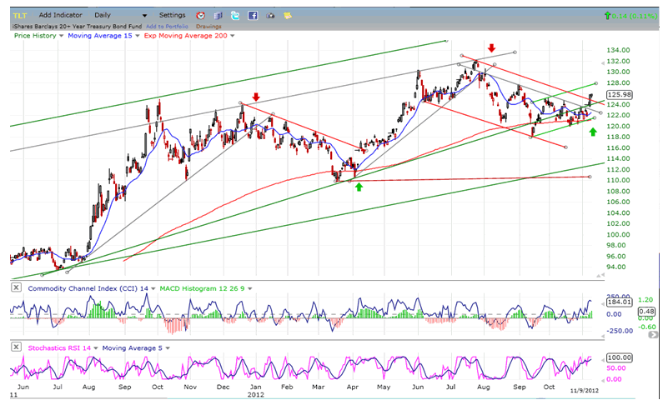Share chart via Facebook icon
Screen dimensions: 663x405
click(x=253, y=15)
